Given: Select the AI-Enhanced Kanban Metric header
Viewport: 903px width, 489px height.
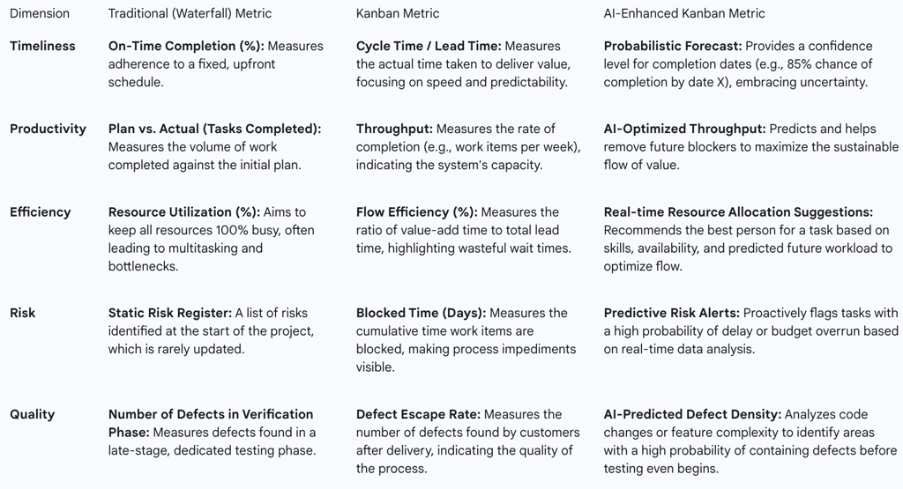Looking at the screenshot, I should coord(684,13).
